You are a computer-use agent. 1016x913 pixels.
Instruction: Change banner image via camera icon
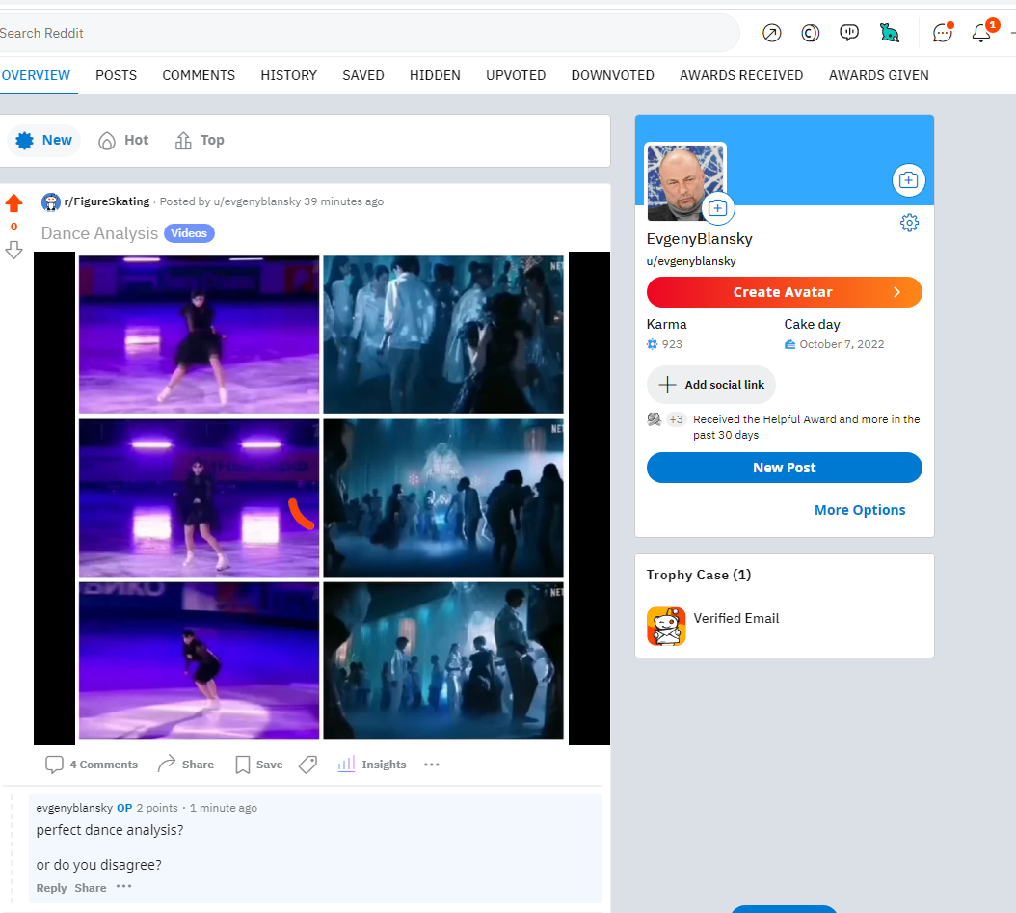pyautogui.click(x=908, y=180)
